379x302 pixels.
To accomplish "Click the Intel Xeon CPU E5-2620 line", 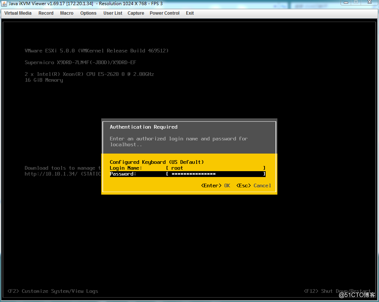I will pos(89,74).
